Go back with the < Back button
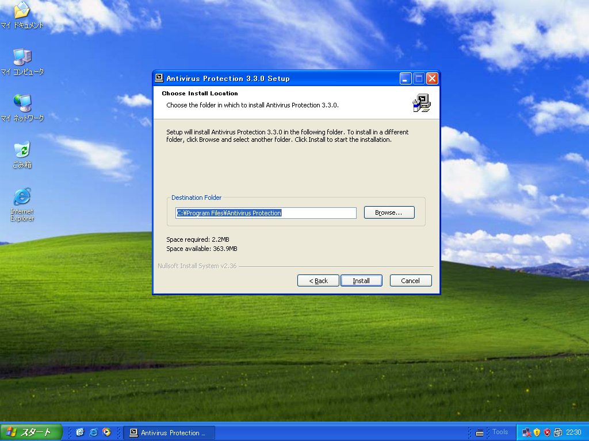Viewport: 589px width, 441px height. click(318, 280)
